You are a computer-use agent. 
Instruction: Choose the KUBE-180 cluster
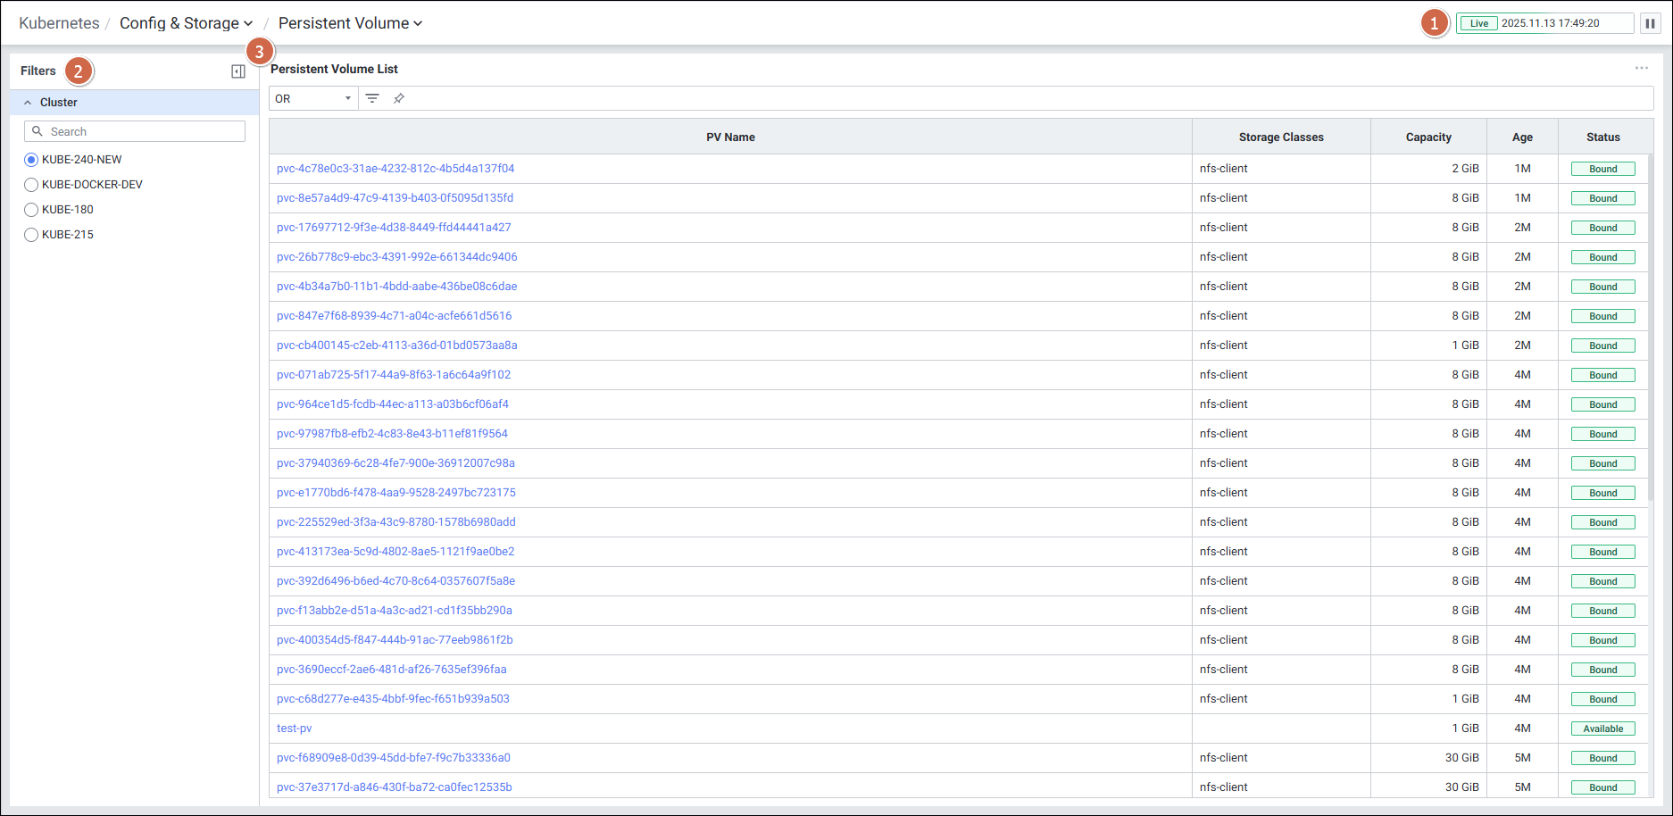[31, 210]
